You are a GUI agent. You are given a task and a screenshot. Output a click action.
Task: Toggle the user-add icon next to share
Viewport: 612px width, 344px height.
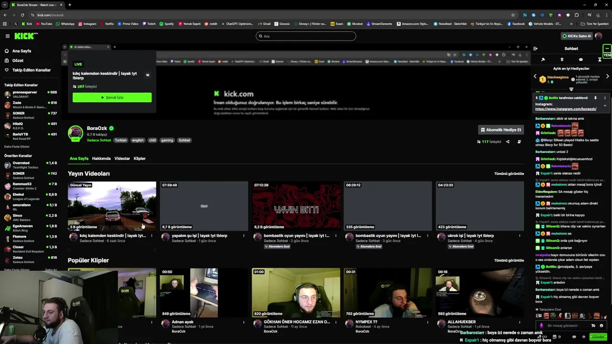pyautogui.click(x=519, y=141)
